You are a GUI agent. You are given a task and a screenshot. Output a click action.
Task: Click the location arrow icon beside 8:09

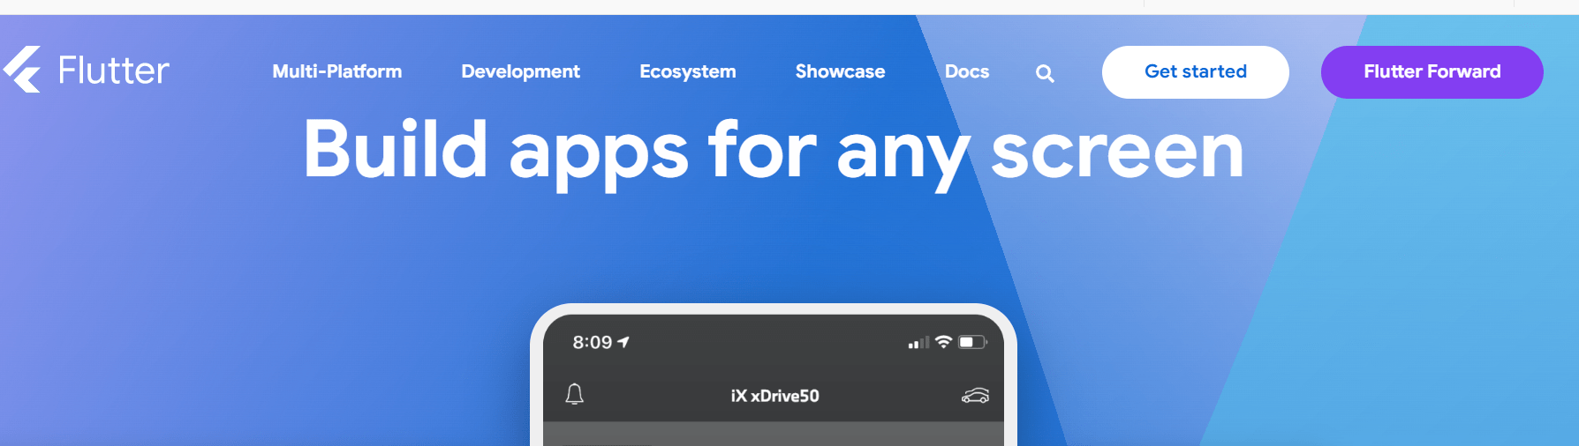click(x=623, y=342)
